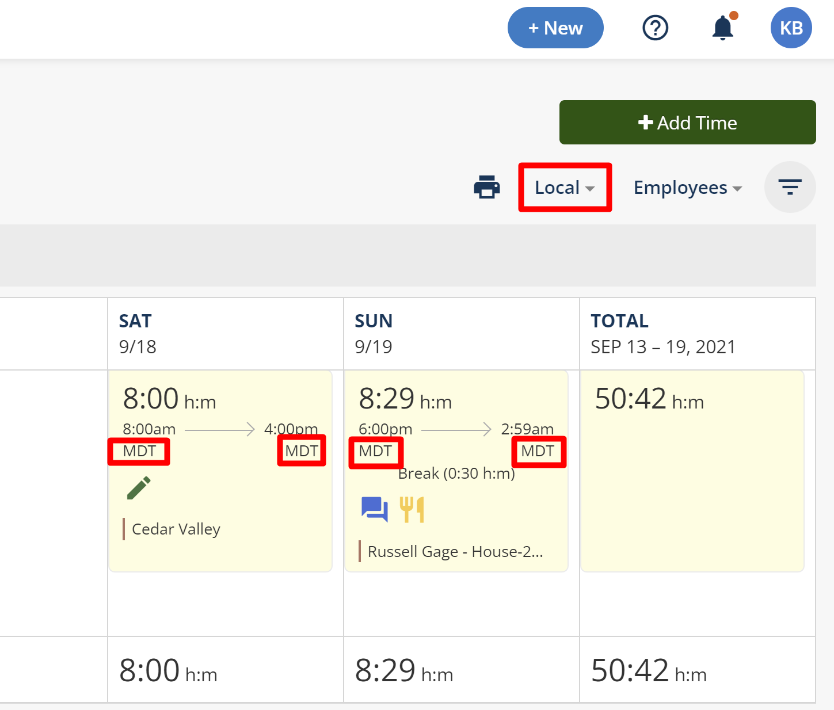Print the timesheet using printer icon
834x710 pixels.
pos(487,188)
